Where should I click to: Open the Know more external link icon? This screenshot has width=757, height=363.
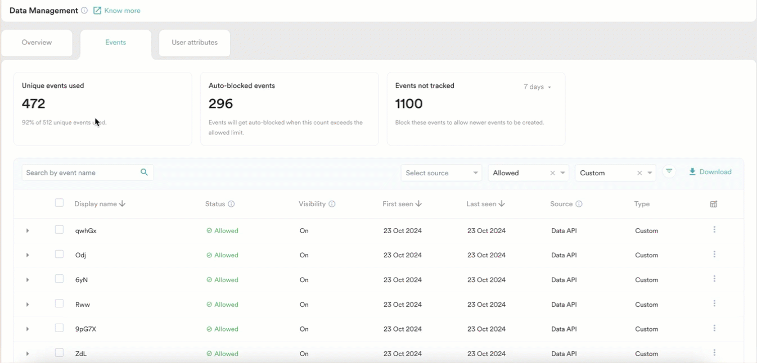pyautogui.click(x=97, y=11)
